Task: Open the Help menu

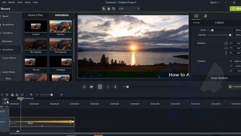Action: tap(35, 2)
